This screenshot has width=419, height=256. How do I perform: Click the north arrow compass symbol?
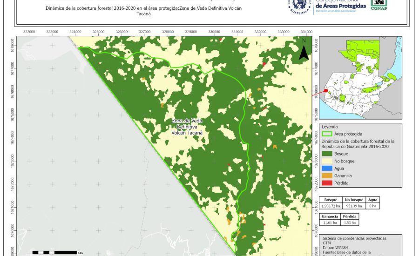click(x=304, y=49)
